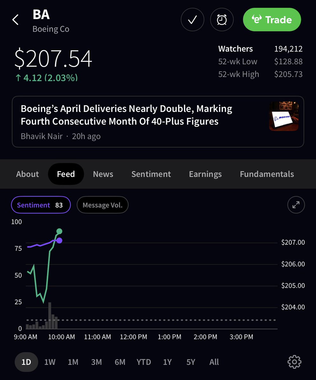The width and height of the screenshot is (316, 380).
Task: Tap the purple sentiment line endpoint dot
Action: click(x=59, y=241)
